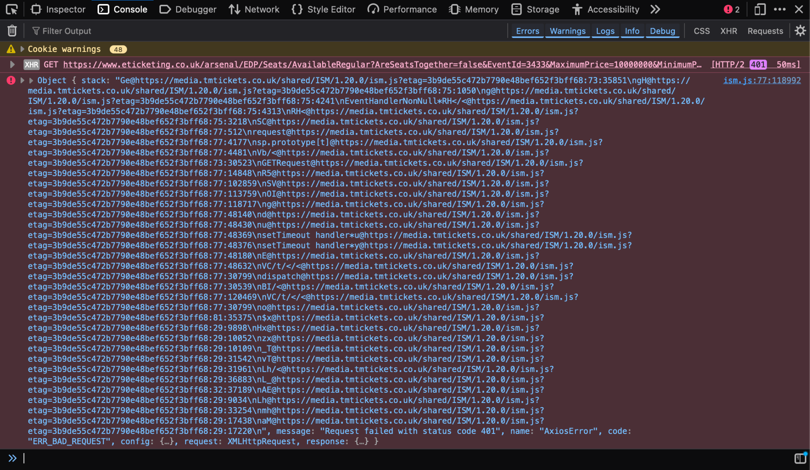Enable the XHR filter
Image resolution: width=810 pixels, height=470 pixels.
coord(728,31)
